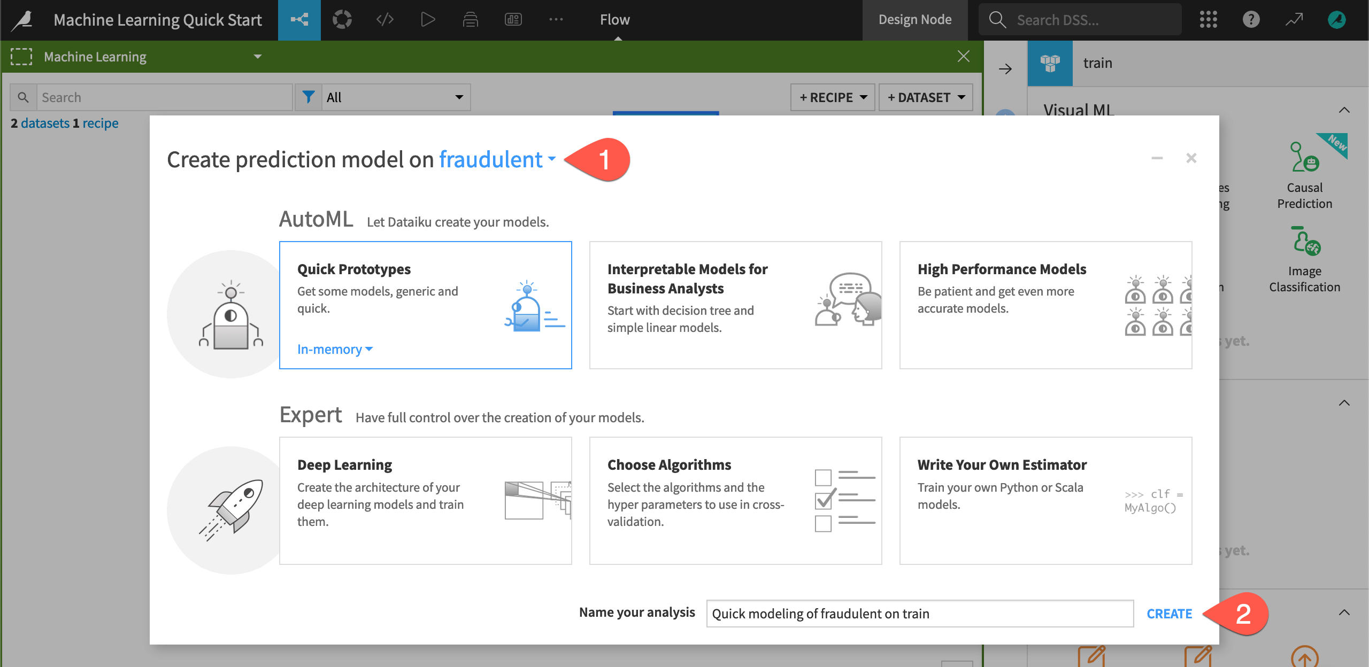
Task: Click the filter funnel icon
Action: click(x=309, y=97)
